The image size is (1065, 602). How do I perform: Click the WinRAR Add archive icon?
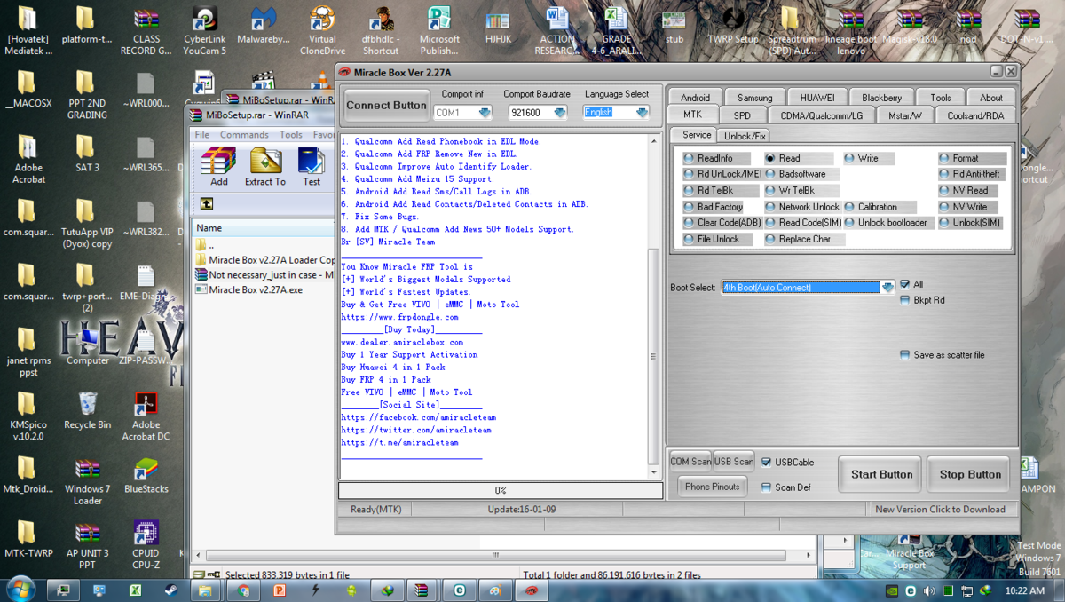(218, 165)
